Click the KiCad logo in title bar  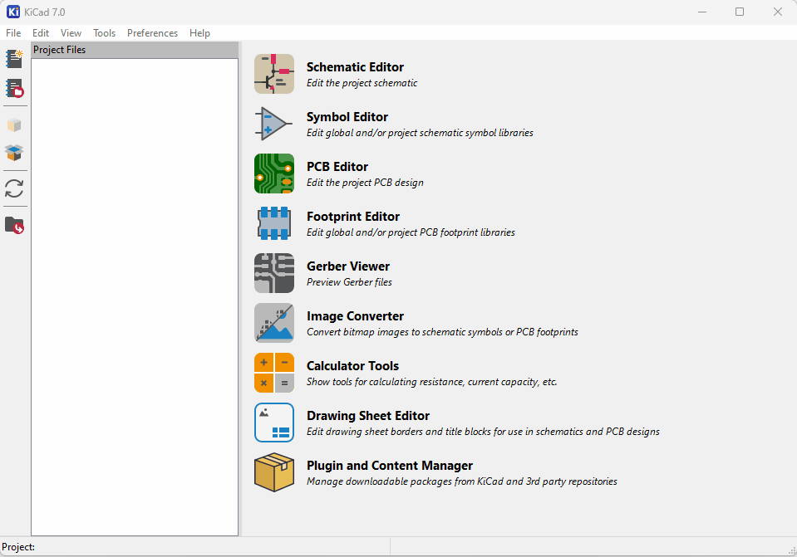pos(13,12)
